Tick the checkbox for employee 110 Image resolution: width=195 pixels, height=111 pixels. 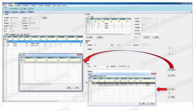click(x=92, y=24)
